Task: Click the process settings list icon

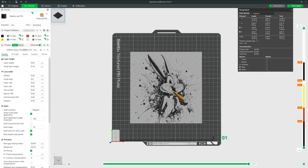Action: tap(44, 45)
